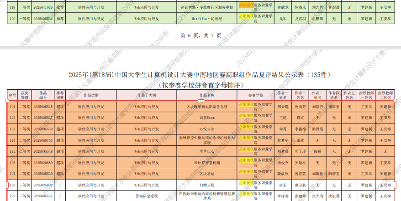Viewport: 401px width, 201px height.
Task: Click the 作品名称 column header
Action: 206,96
